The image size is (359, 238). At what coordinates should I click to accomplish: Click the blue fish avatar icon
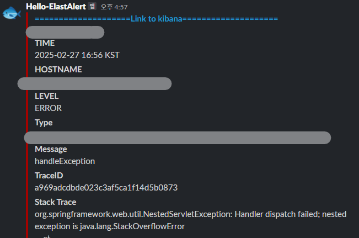(x=12, y=13)
